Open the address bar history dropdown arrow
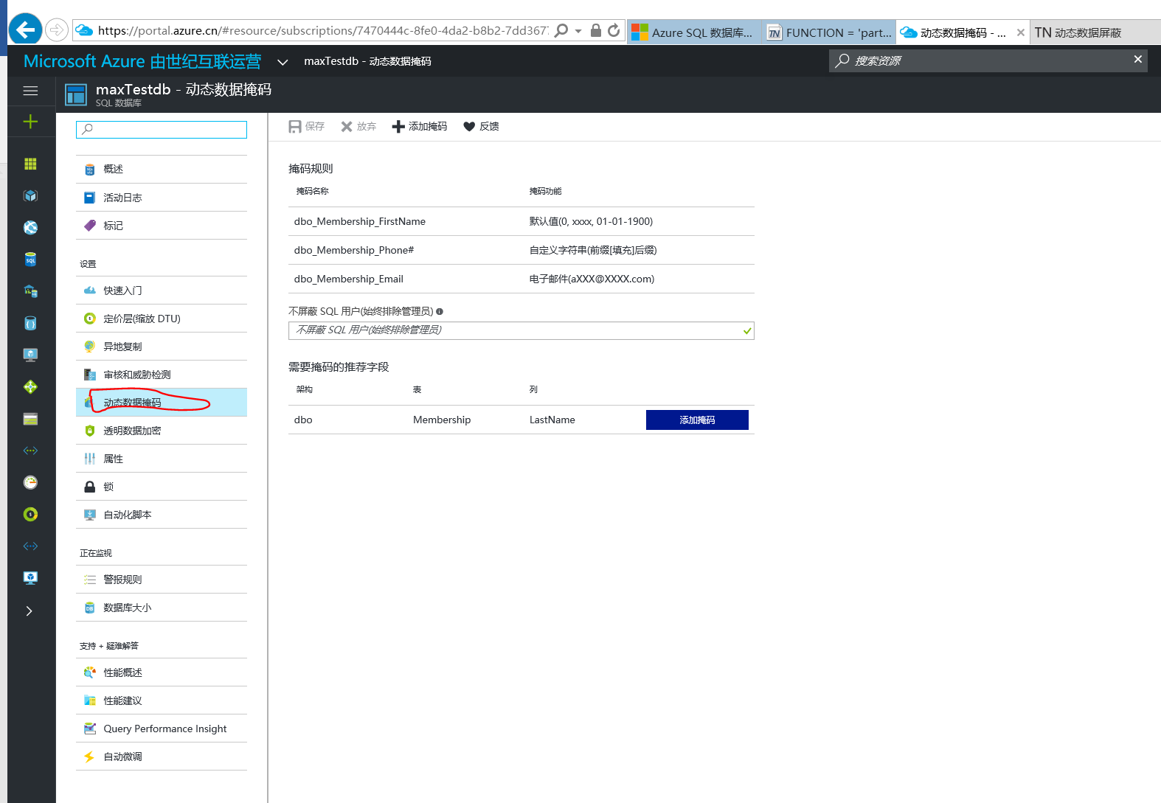Viewport: 1161px width, 803px height. coord(578,31)
